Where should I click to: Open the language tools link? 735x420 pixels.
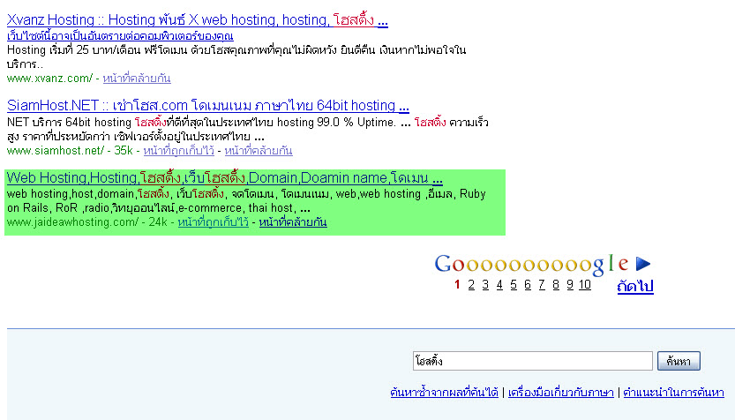(x=560, y=393)
